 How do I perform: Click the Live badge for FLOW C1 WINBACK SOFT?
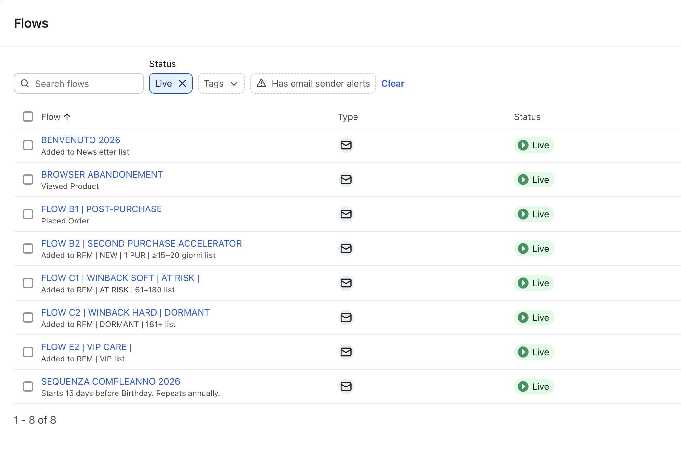click(x=534, y=283)
